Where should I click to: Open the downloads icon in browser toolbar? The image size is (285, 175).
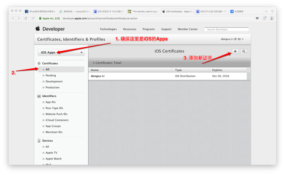[265, 18]
